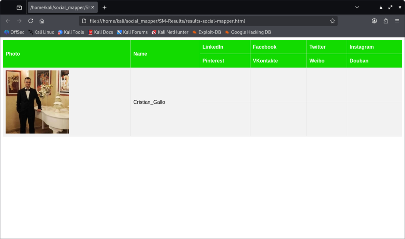Open recent browsing tab history icon
This screenshot has height=239, width=405.
coord(19,8)
